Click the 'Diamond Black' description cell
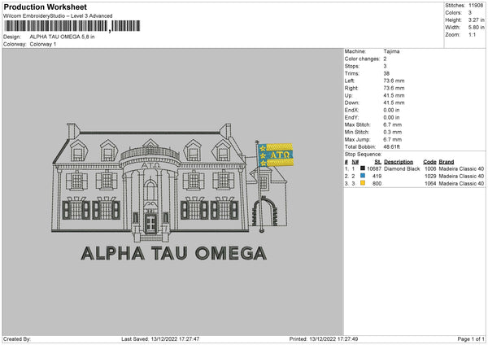Image resolution: width=488 pixels, height=345 pixels. point(402,169)
